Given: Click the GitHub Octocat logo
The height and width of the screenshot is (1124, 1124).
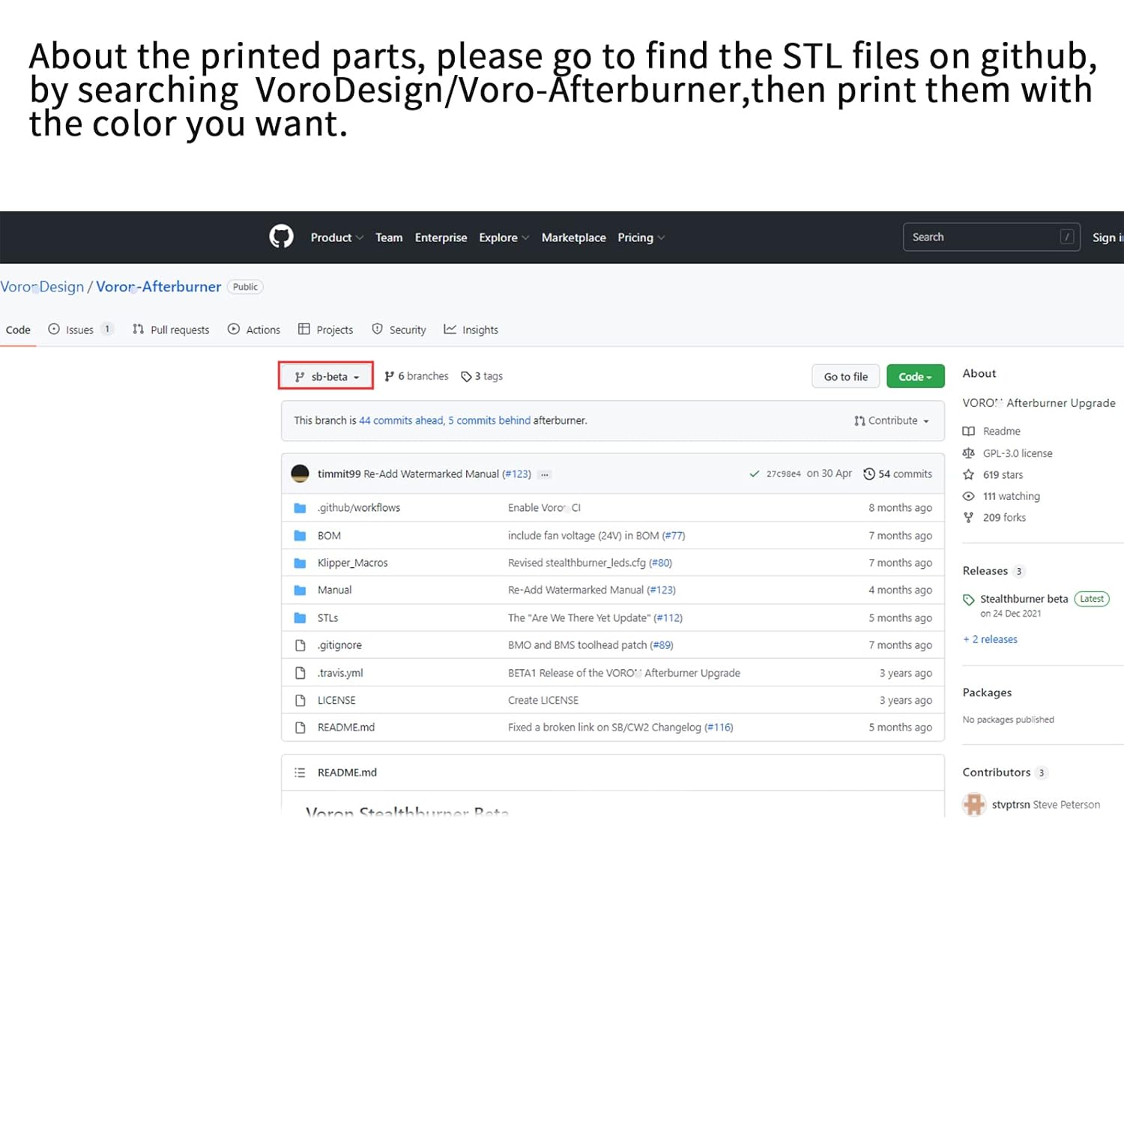Looking at the screenshot, I should (281, 237).
